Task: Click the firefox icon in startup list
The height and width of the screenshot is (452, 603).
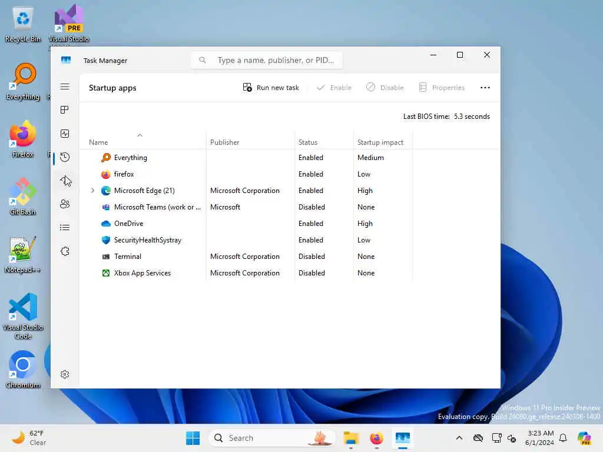Action: tap(106, 174)
